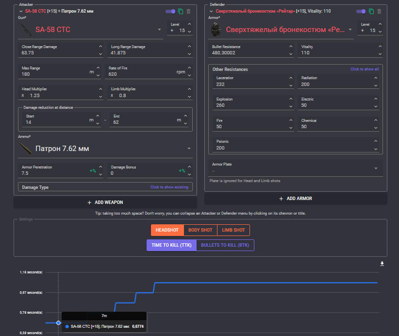The image size is (399, 336).
Task: Click the Рейтар armor suit thumbnail
Action: (x=216, y=30)
